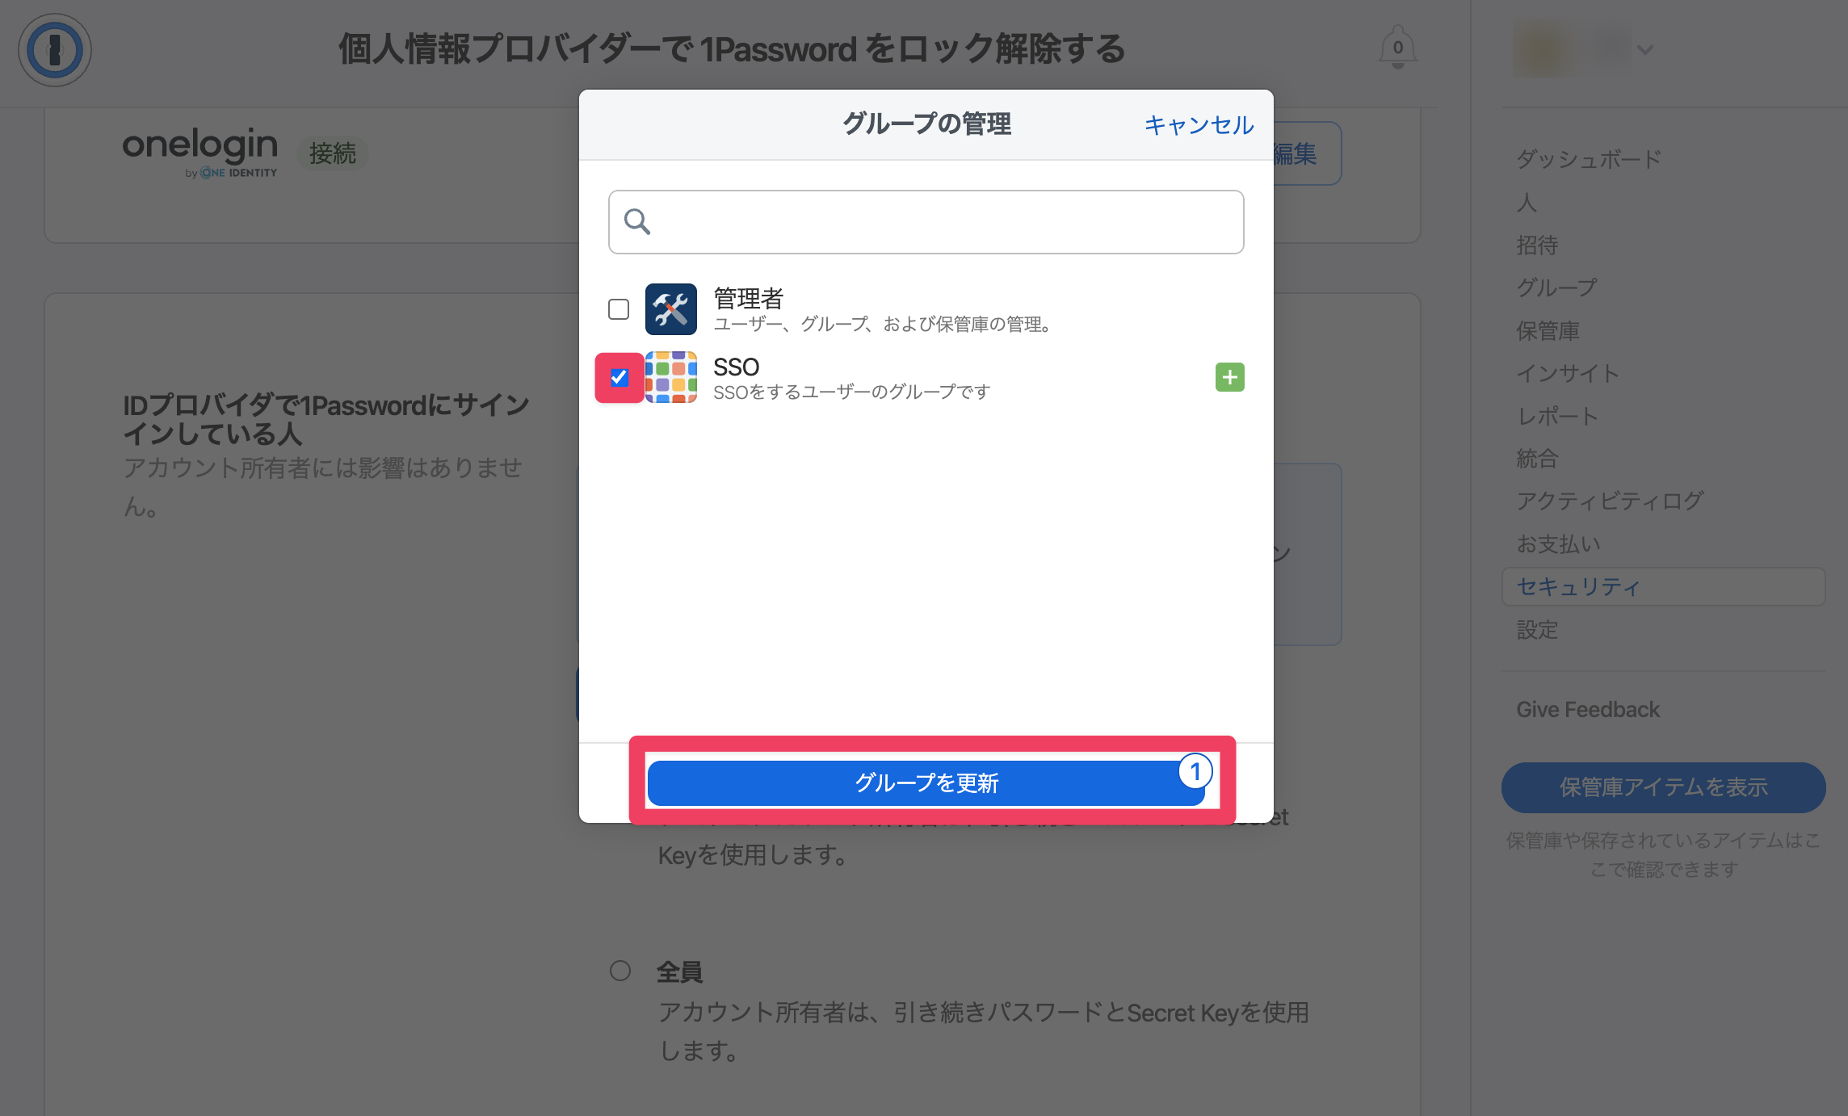The image size is (1848, 1116).
Task: Select the 全員 radio button
Action: pyautogui.click(x=620, y=971)
